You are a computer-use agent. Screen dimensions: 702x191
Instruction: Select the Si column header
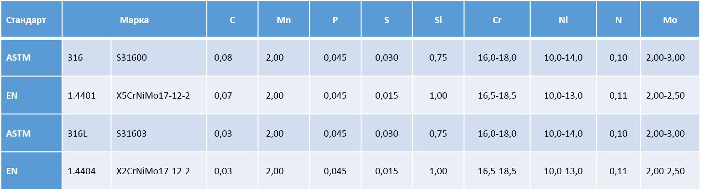[x=438, y=19]
